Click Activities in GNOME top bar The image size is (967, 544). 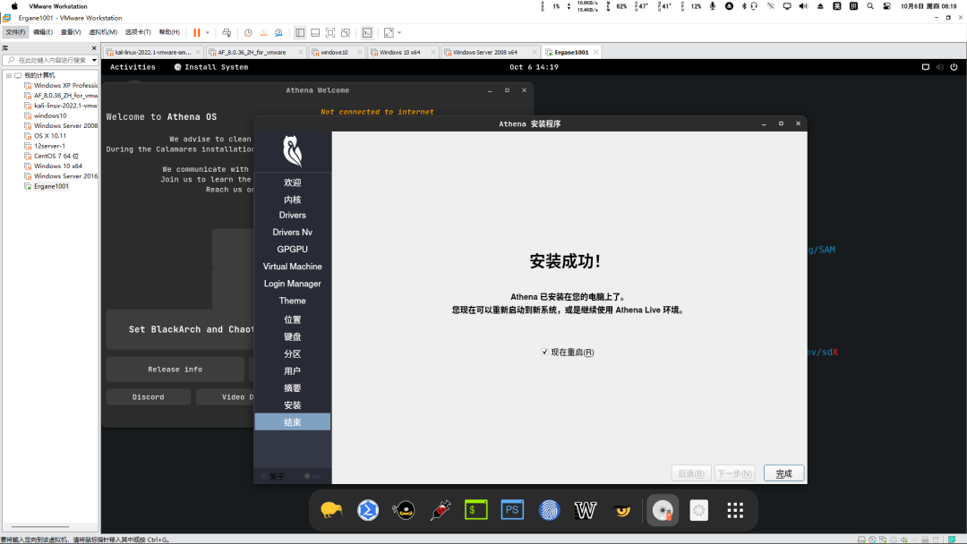click(x=133, y=67)
